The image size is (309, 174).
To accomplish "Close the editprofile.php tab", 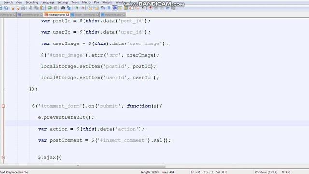I will [124, 15].
